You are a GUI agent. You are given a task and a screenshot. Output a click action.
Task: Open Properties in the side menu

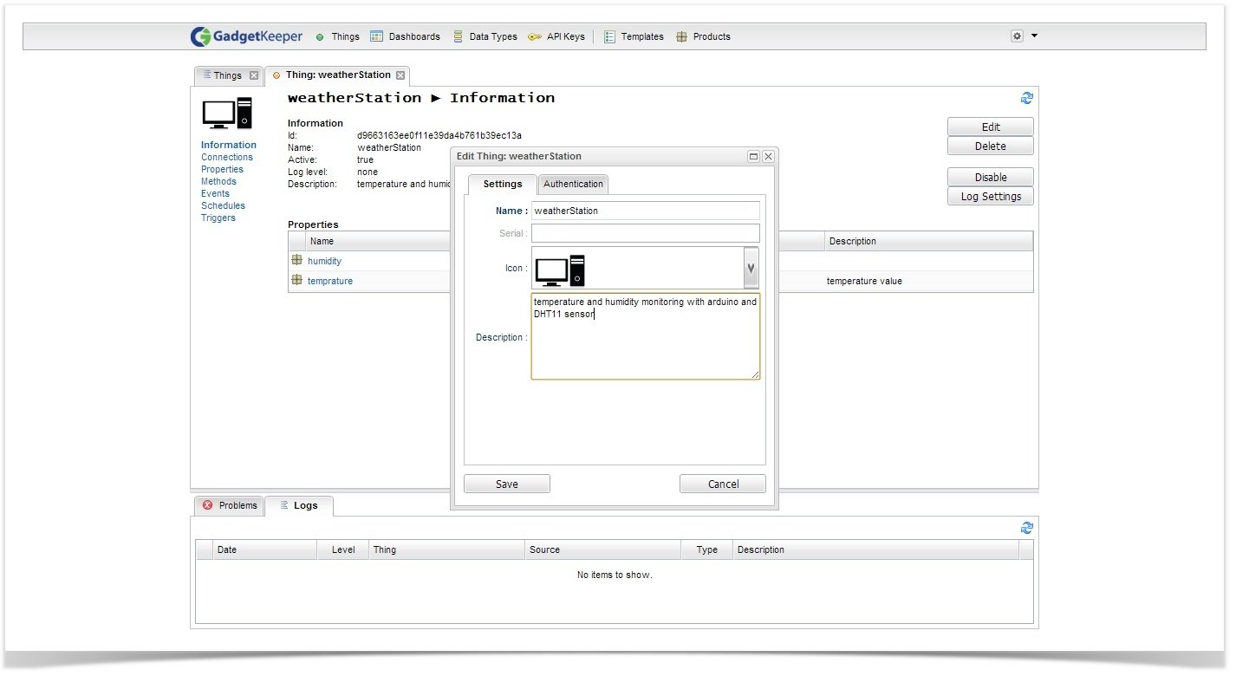222,169
